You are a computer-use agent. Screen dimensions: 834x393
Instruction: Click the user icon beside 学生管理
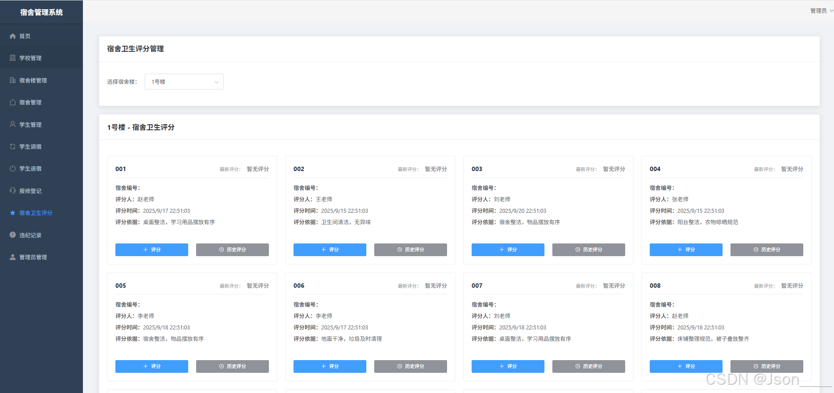[x=13, y=124]
